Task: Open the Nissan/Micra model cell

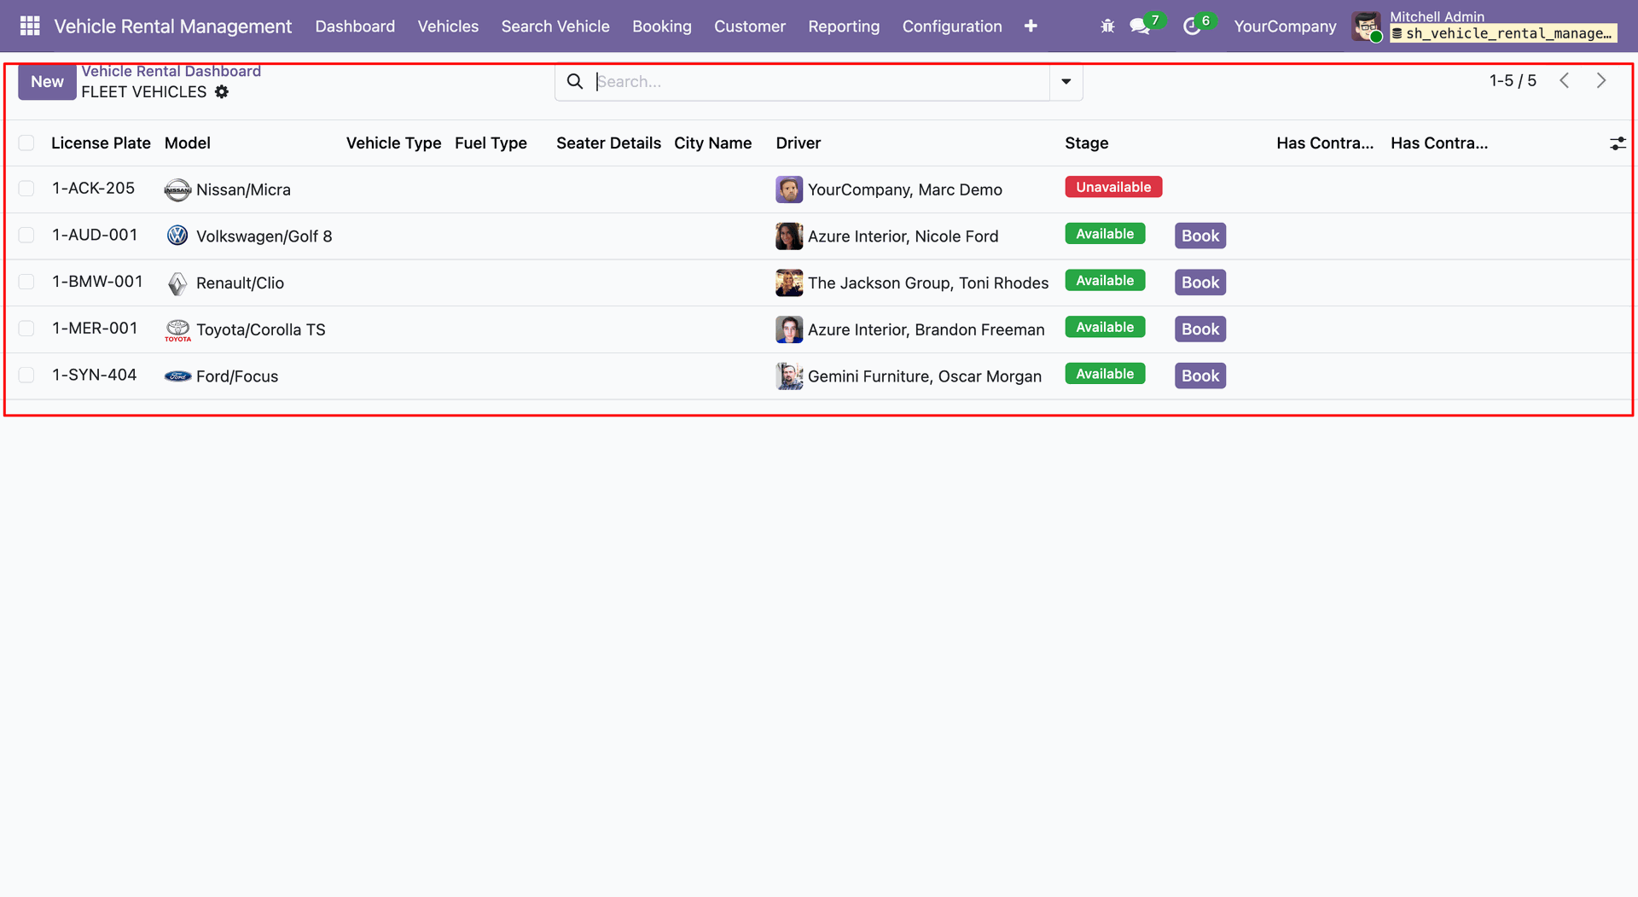Action: 243,190
